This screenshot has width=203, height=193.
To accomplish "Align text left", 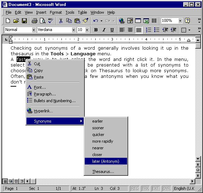I will tap(122, 30).
